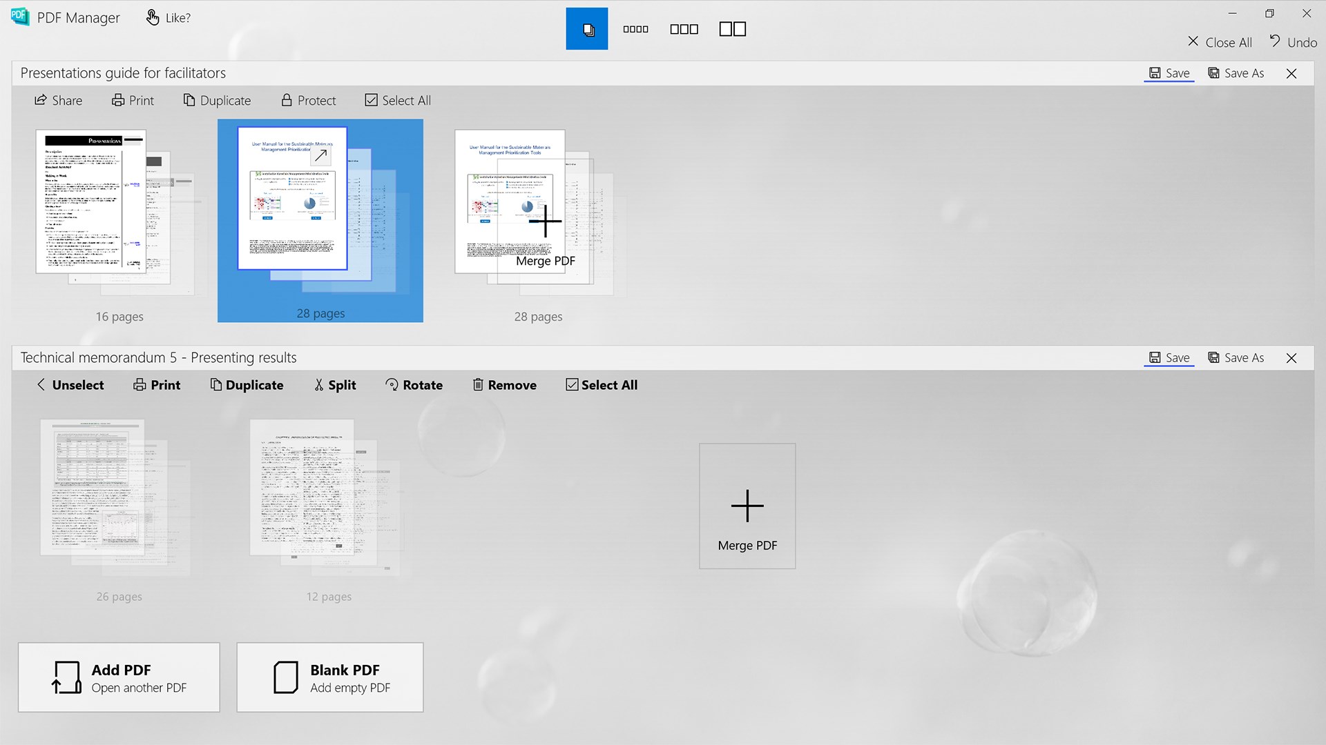Switch to small thumbnails view
This screenshot has height=745, width=1326.
point(635,28)
